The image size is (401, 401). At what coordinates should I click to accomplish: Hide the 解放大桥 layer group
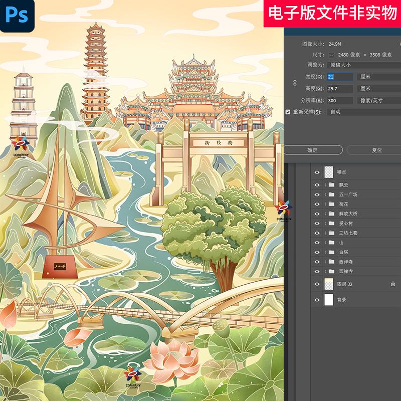(317, 214)
